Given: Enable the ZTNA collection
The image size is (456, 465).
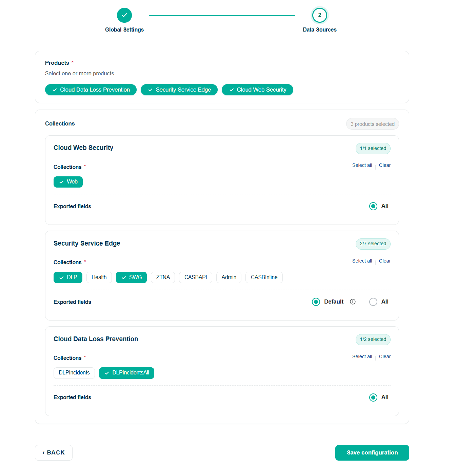Looking at the screenshot, I should 163,277.
